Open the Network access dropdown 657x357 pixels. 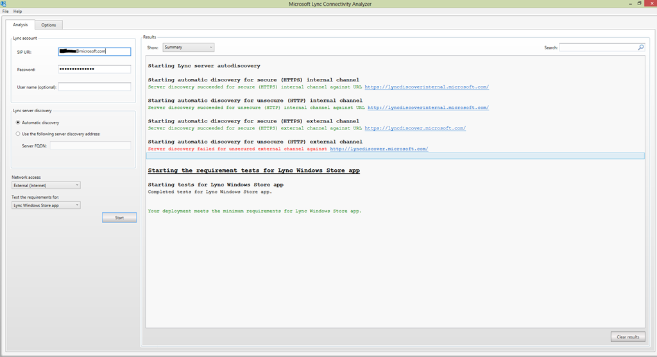tap(46, 185)
